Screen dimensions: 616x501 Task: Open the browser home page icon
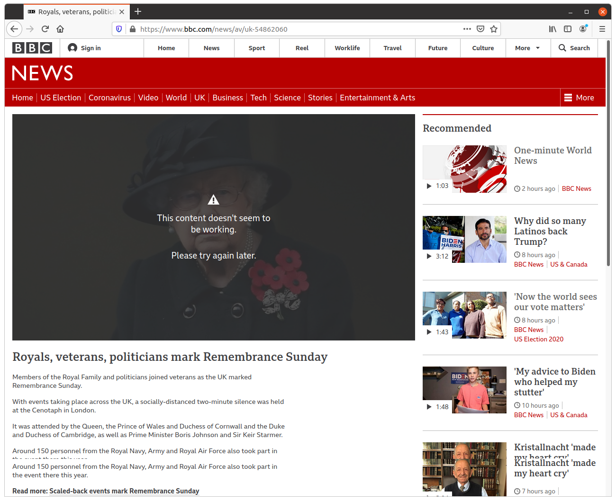click(60, 29)
